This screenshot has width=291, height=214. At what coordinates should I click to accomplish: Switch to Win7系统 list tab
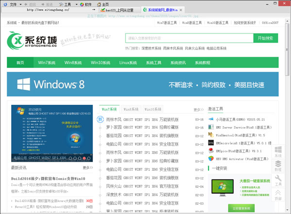click(x=109, y=109)
